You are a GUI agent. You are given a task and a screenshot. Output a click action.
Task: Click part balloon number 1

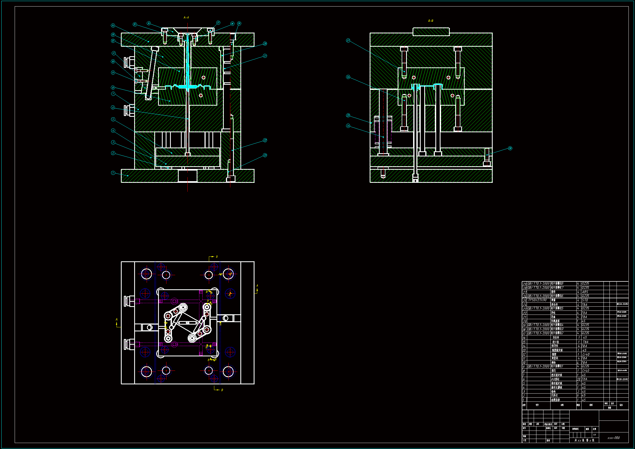pos(113,173)
